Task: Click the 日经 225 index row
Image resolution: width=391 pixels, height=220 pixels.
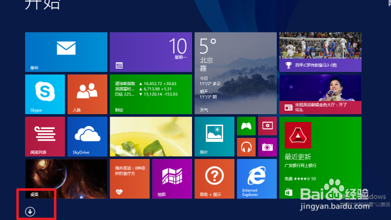Action: click(x=146, y=94)
